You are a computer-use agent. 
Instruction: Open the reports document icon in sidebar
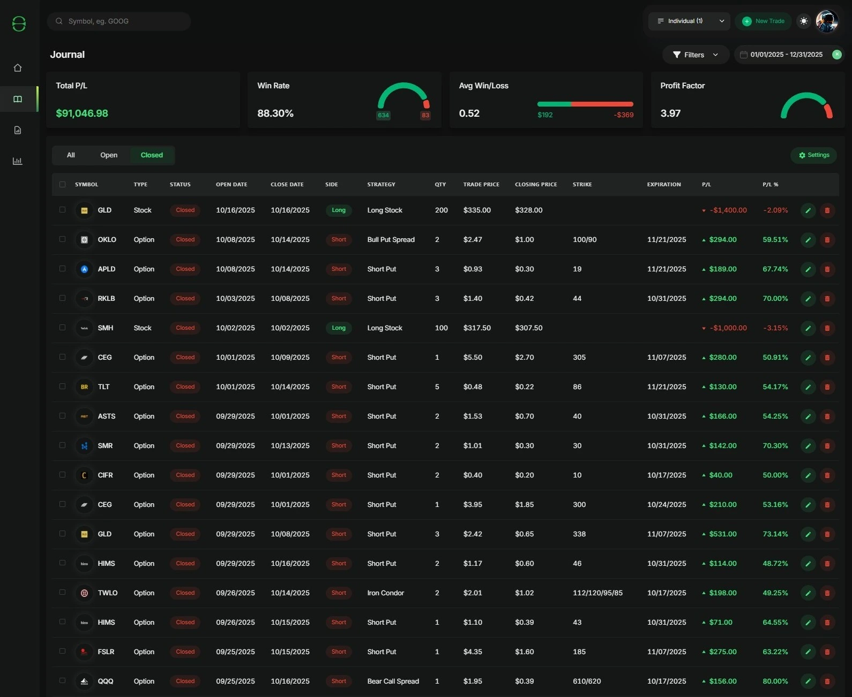point(18,130)
